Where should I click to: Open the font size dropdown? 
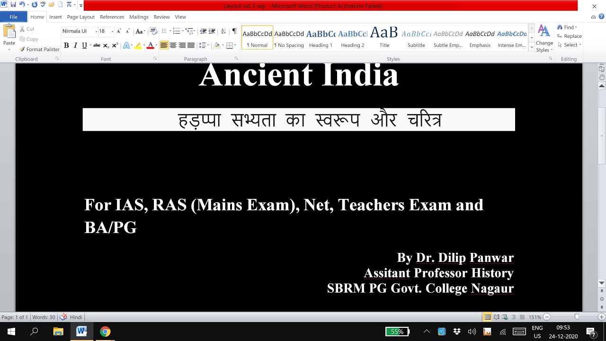point(112,31)
